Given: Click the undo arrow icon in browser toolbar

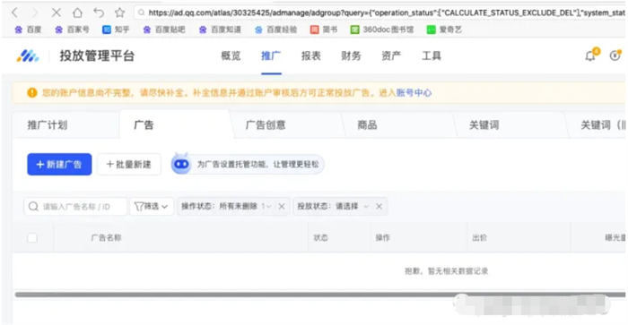Looking at the screenshot, I should 99,13.
